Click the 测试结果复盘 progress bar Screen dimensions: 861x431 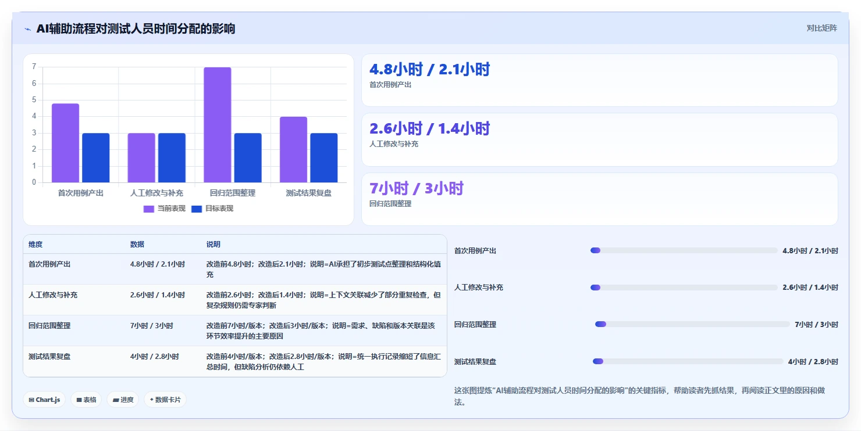(x=688, y=361)
